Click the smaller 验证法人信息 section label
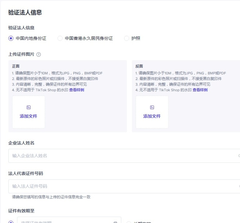 pos(21,28)
